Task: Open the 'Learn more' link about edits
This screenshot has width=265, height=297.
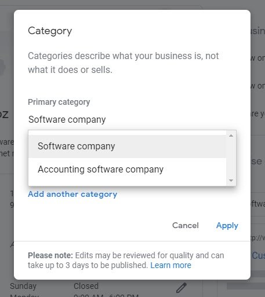Action: click(170, 265)
